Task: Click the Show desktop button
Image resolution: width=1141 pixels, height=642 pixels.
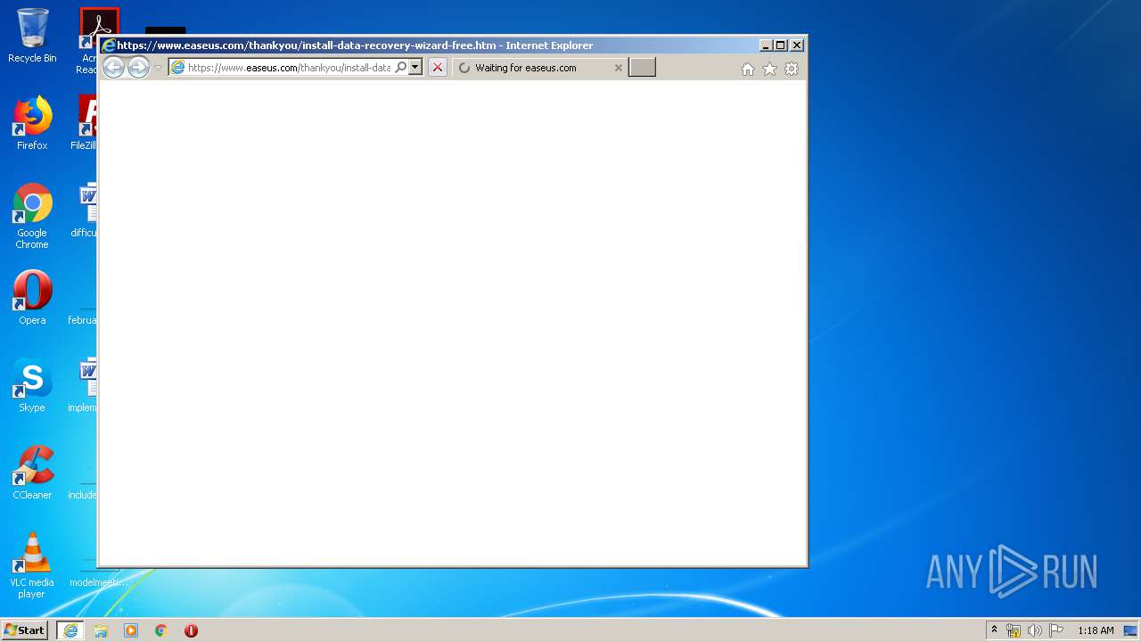Action: point(1131,630)
